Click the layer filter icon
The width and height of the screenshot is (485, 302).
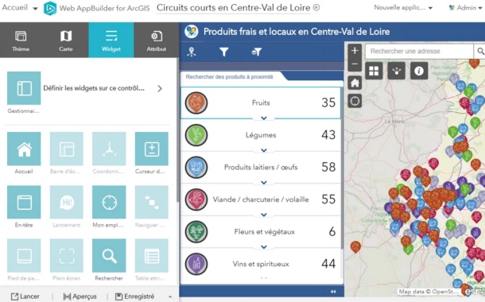click(257, 52)
